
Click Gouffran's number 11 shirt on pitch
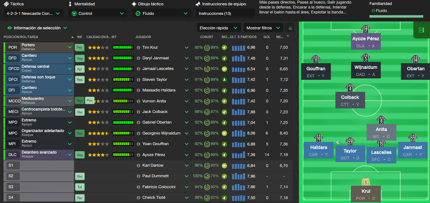[x=316, y=59]
